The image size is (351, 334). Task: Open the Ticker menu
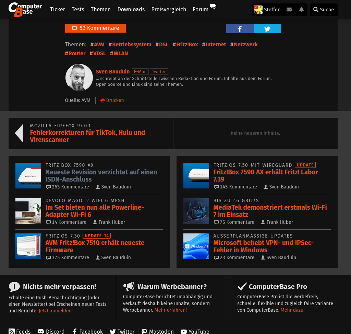pos(58,9)
